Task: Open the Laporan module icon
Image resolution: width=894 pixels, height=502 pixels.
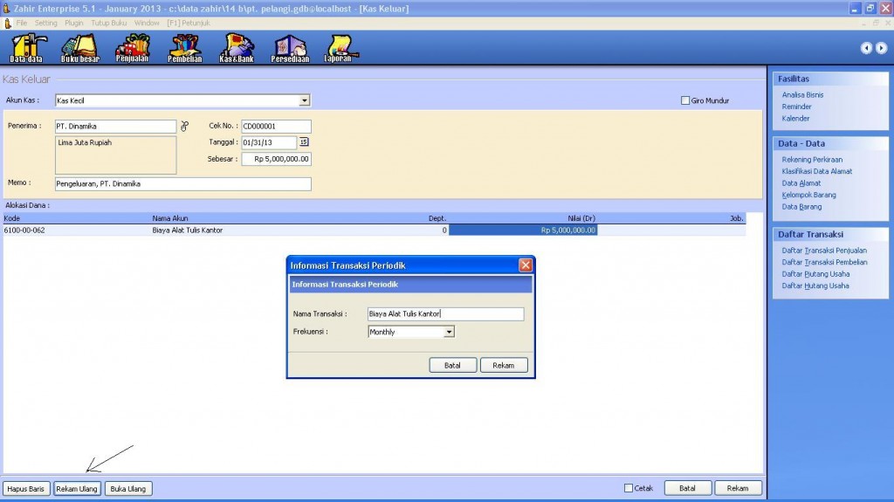Action: point(339,48)
